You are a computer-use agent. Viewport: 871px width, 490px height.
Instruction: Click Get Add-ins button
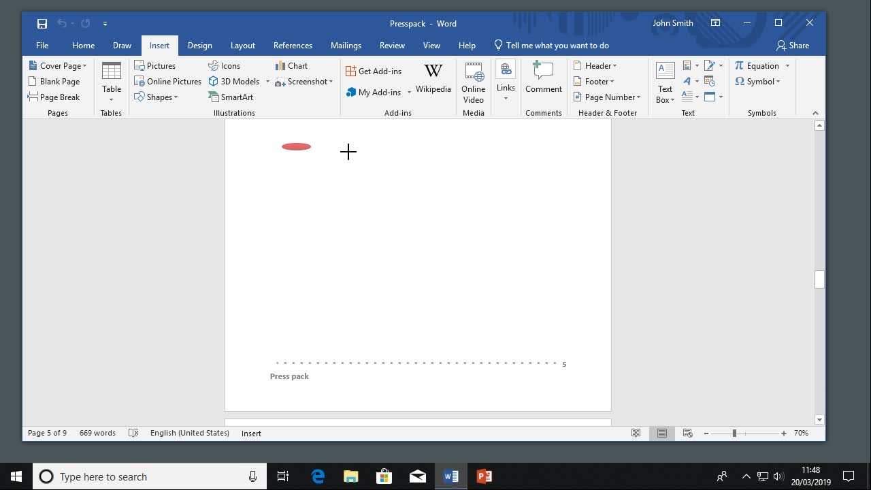374,71
